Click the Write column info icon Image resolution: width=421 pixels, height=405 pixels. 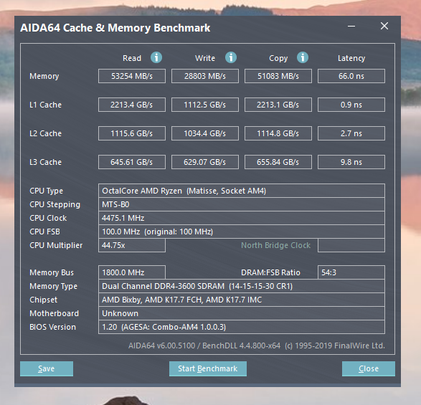tap(231, 57)
